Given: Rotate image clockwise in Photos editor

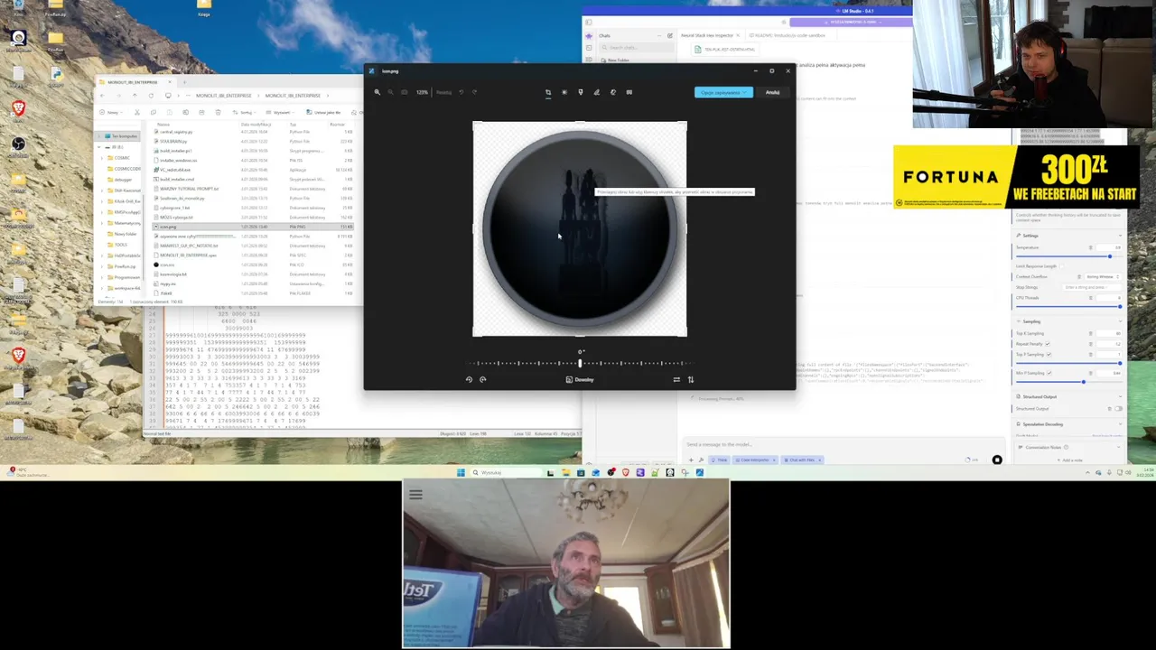Looking at the screenshot, I should pyautogui.click(x=482, y=379).
